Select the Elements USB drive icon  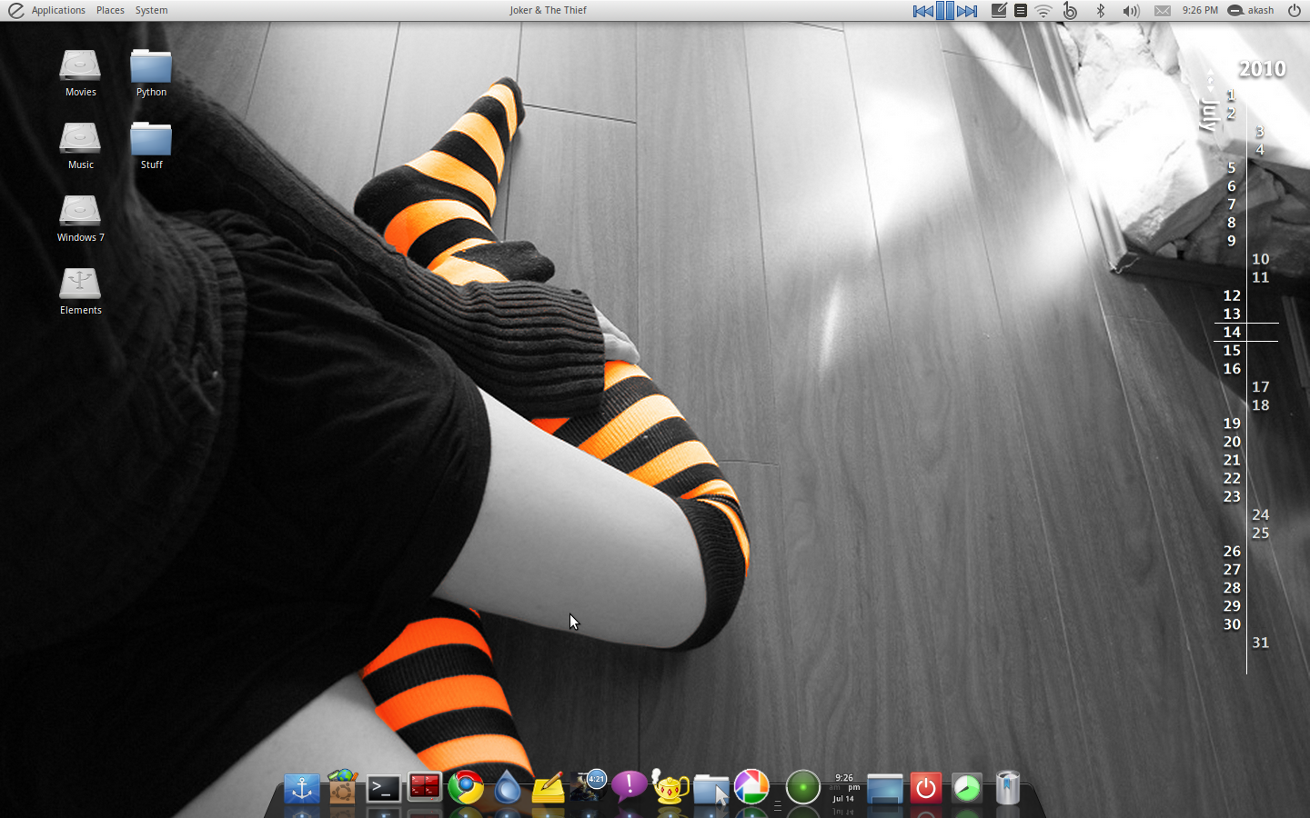pyautogui.click(x=80, y=291)
